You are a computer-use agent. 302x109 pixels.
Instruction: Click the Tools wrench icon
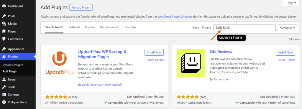click(x=4, y=87)
